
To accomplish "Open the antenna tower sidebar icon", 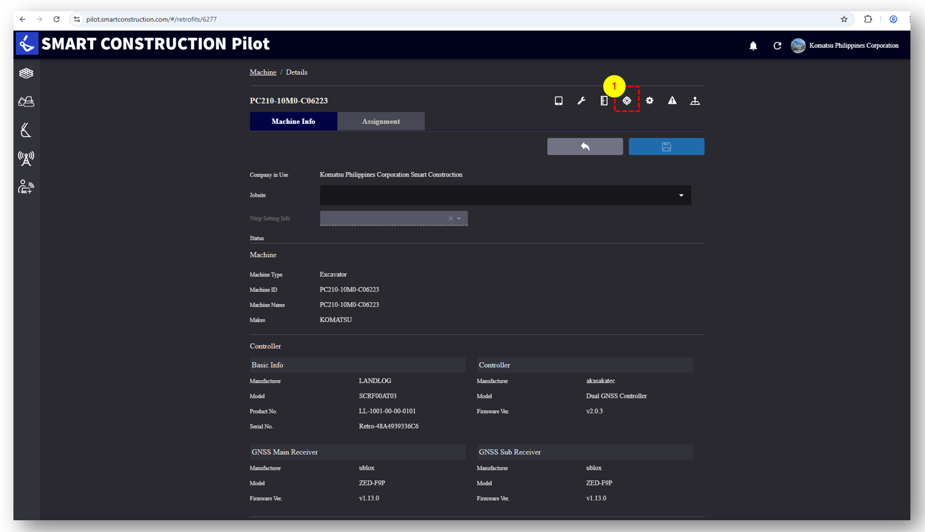I will pos(26,159).
